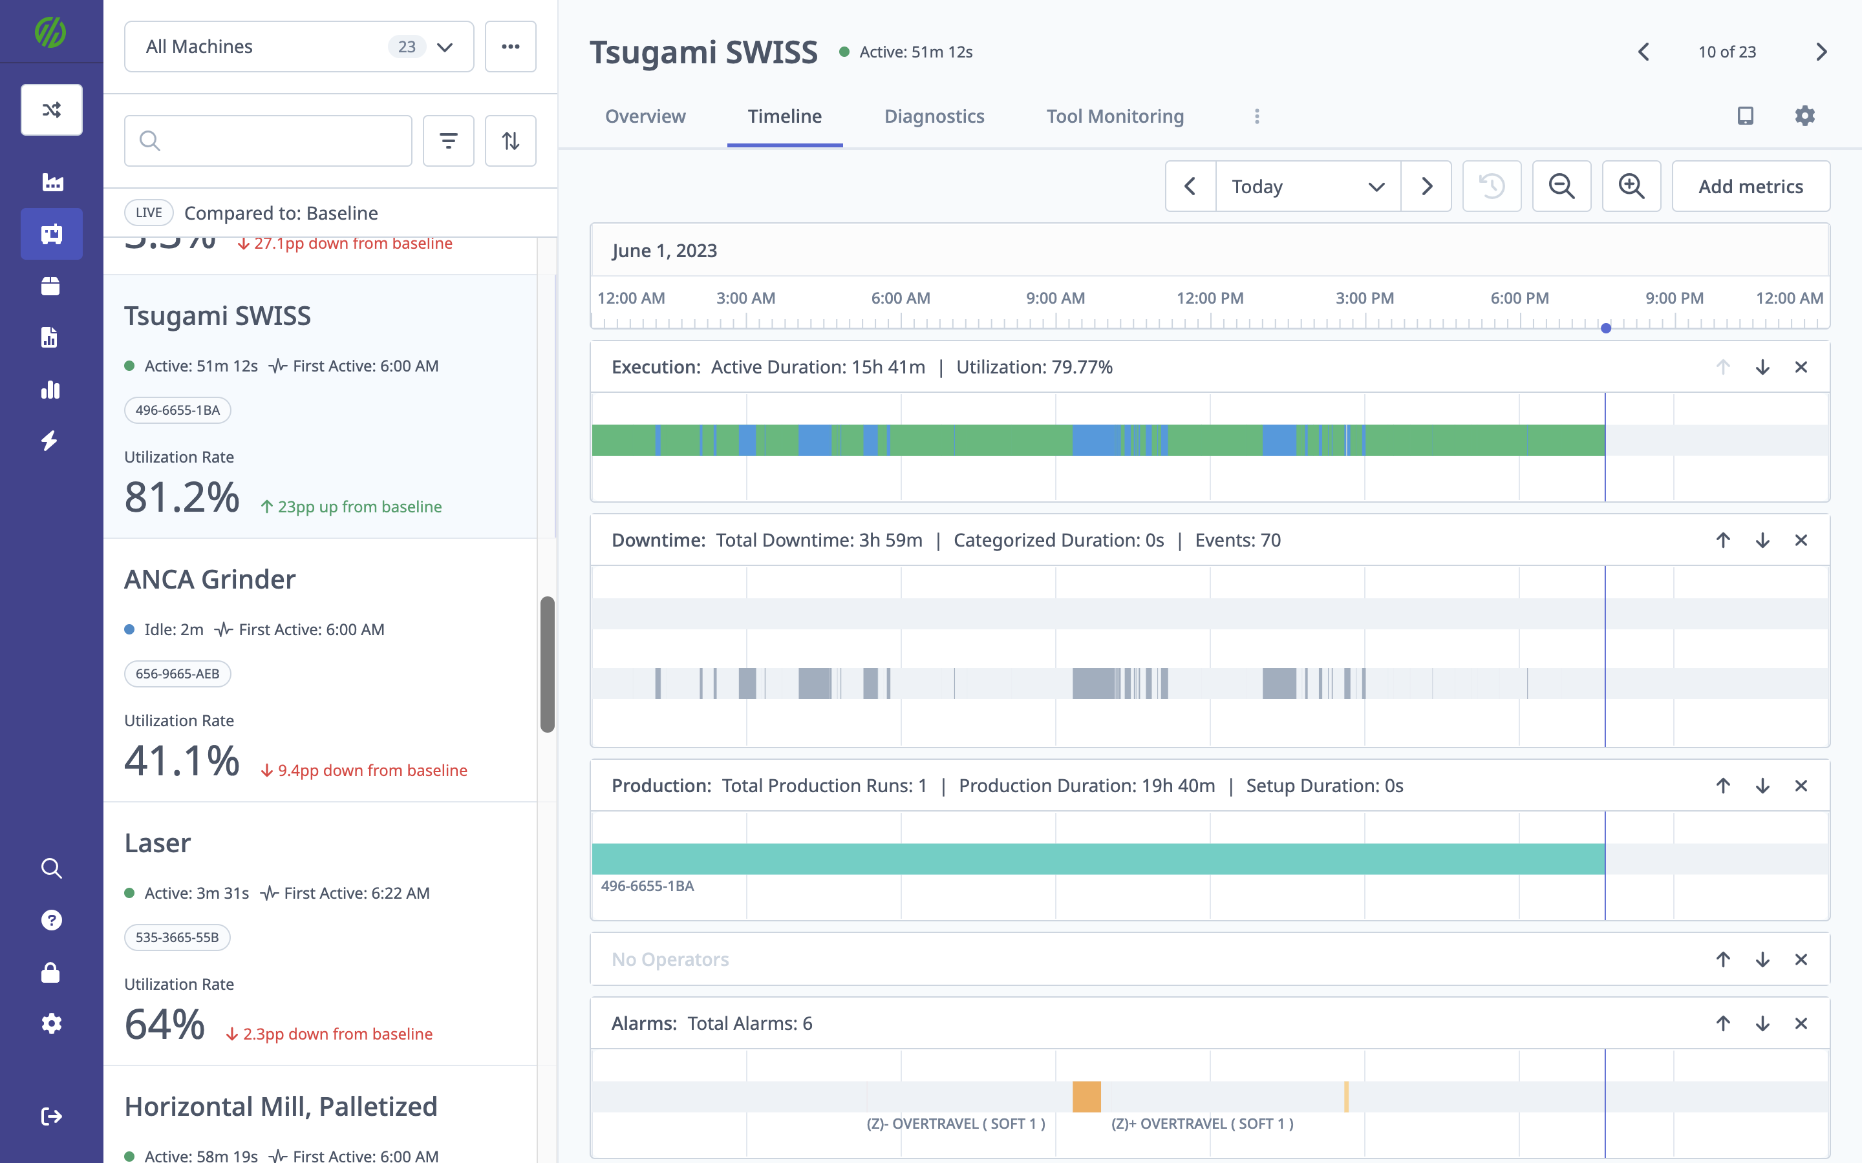Open the factory dashboard sidebar icon

pyautogui.click(x=52, y=182)
